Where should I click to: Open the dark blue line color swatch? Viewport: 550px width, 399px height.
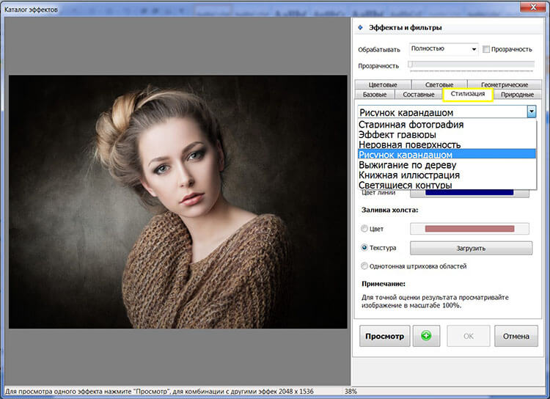469,194
